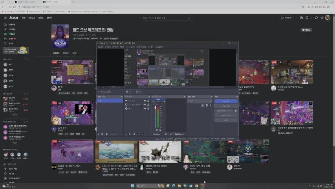Image resolution: width=335 pixels, height=189 pixels.
Task: Open Chzzk settings gear in top bar
Action: click(x=322, y=18)
